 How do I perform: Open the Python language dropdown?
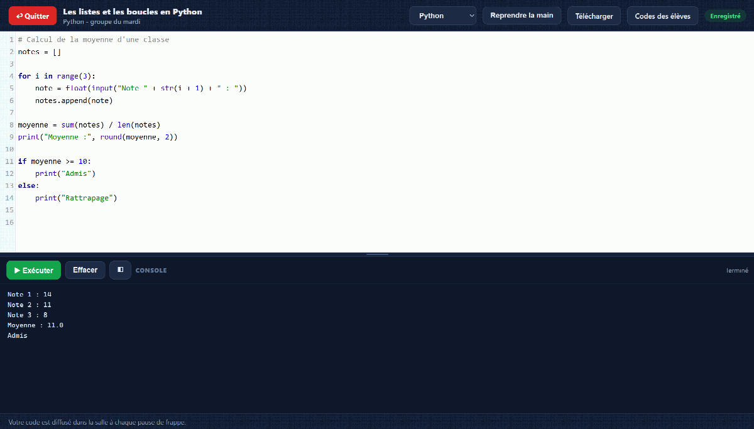click(442, 16)
